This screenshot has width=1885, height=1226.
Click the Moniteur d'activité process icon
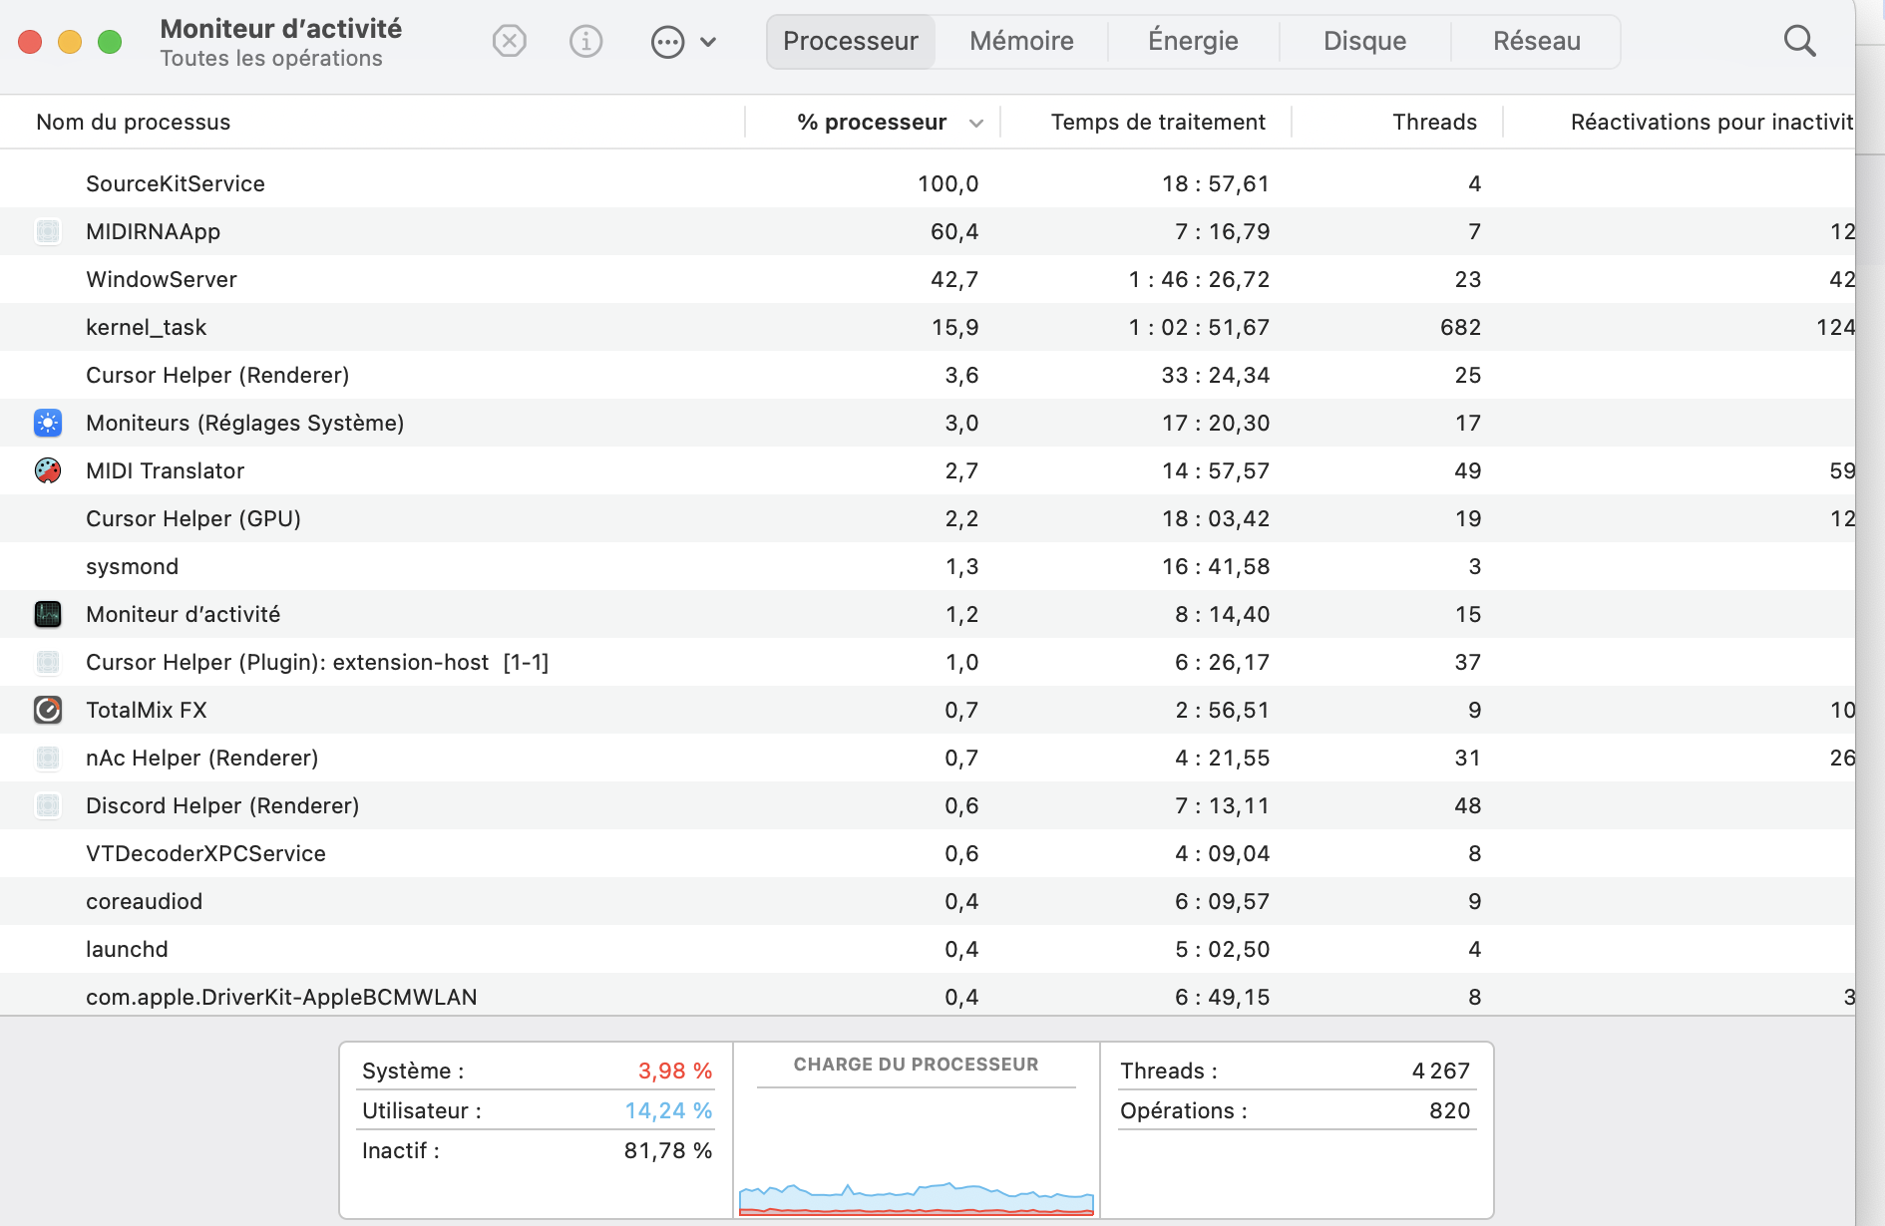pos(48,614)
